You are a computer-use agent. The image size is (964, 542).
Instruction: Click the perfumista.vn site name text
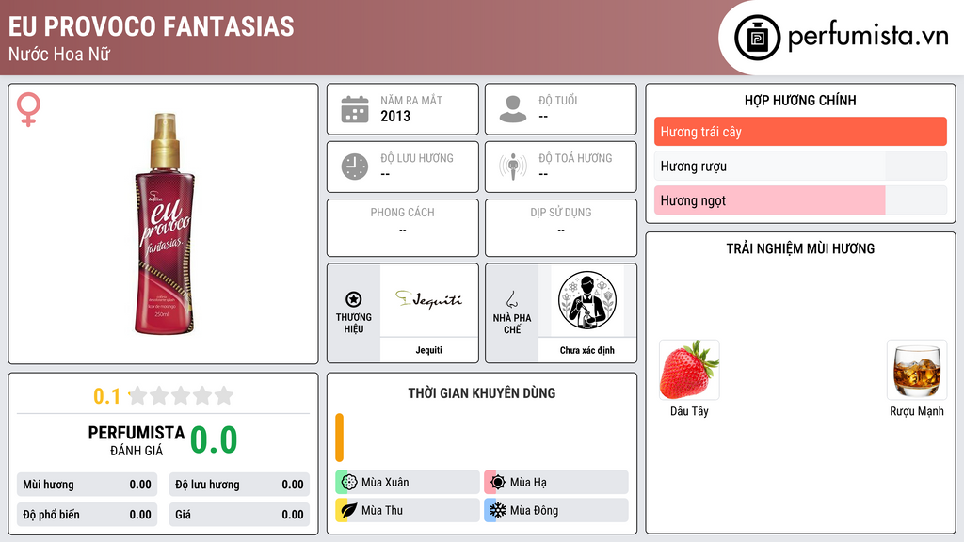coord(868,36)
